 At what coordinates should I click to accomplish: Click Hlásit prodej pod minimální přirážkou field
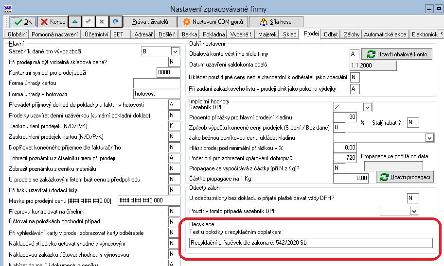click(x=345, y=148)
